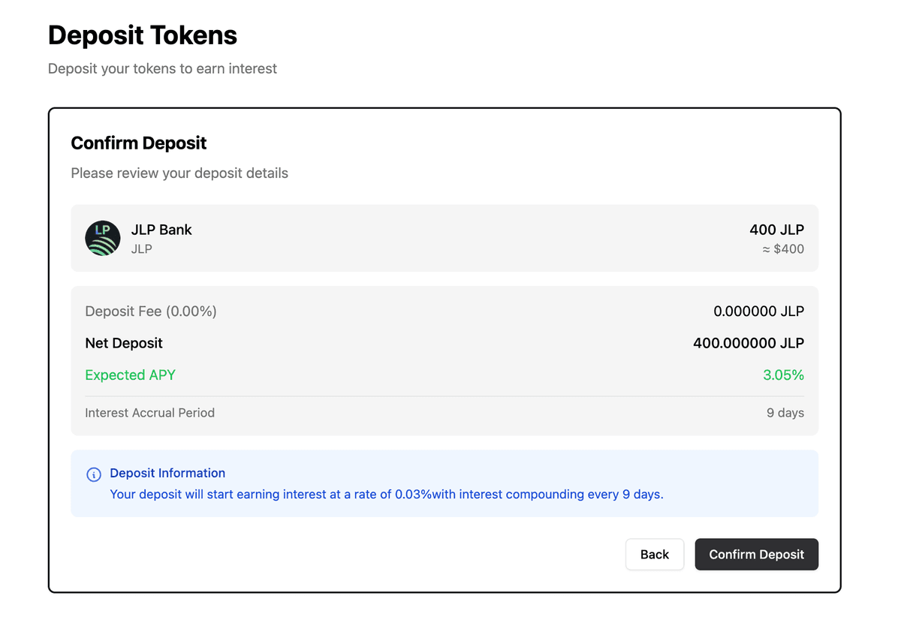The width and height of the screenshot is (901, 626).
Task: Click the 9 days accrual value
Action: pyautogui.click(x=785, y=413)
